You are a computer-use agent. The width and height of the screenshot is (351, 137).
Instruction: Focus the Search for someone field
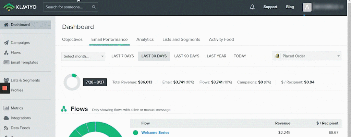(x=71, y=7)
